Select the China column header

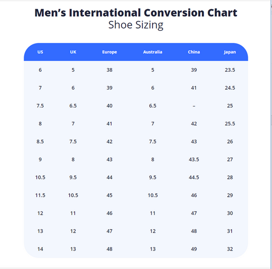point(194,52)
